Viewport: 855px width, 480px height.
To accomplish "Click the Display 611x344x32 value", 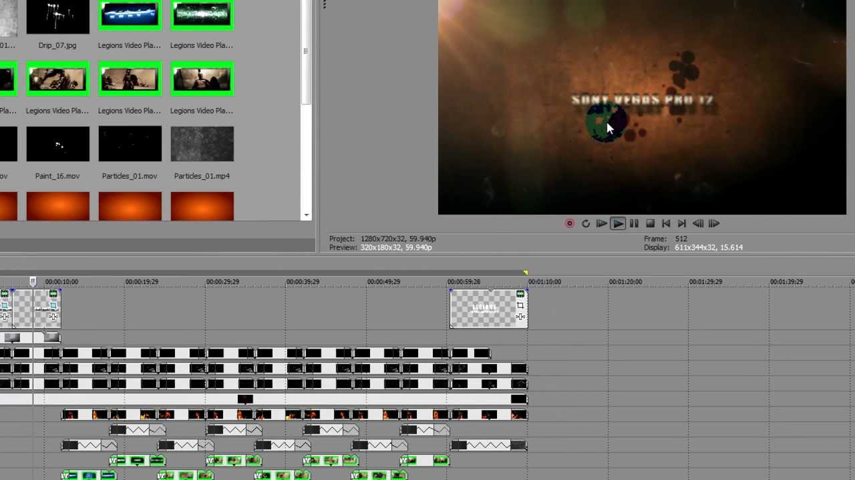I will pos(709,247).
